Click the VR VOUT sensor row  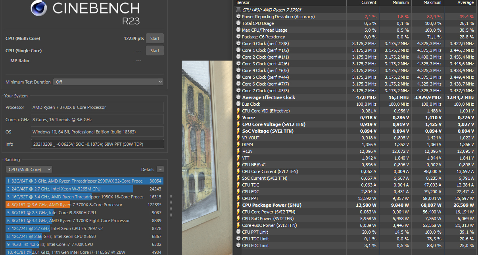355,138
